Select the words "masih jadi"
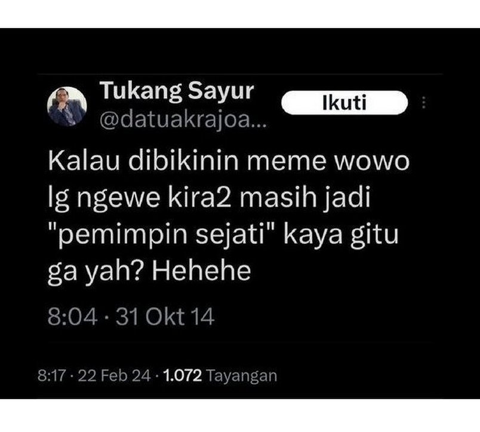 click(x=305, y=198)
